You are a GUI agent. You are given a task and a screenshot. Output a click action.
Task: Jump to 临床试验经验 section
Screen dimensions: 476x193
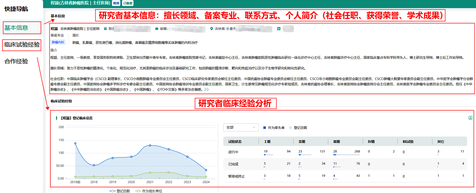(x=22, y=45)
